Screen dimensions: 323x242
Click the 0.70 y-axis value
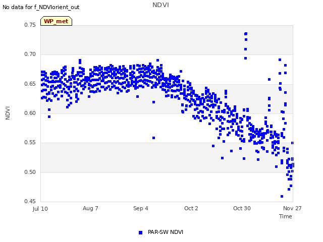30,54
